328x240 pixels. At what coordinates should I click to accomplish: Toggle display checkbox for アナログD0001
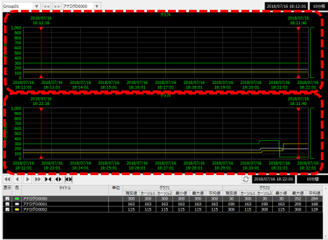[x=7, y=204]
